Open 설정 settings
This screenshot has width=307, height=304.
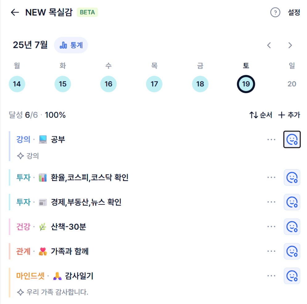pos(294,13)
